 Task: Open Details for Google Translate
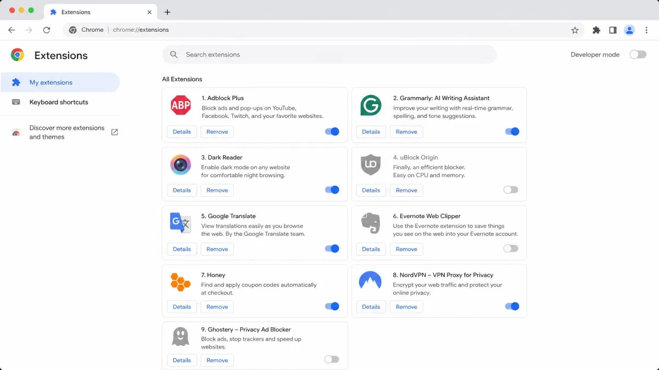click(x=182, y=249)
